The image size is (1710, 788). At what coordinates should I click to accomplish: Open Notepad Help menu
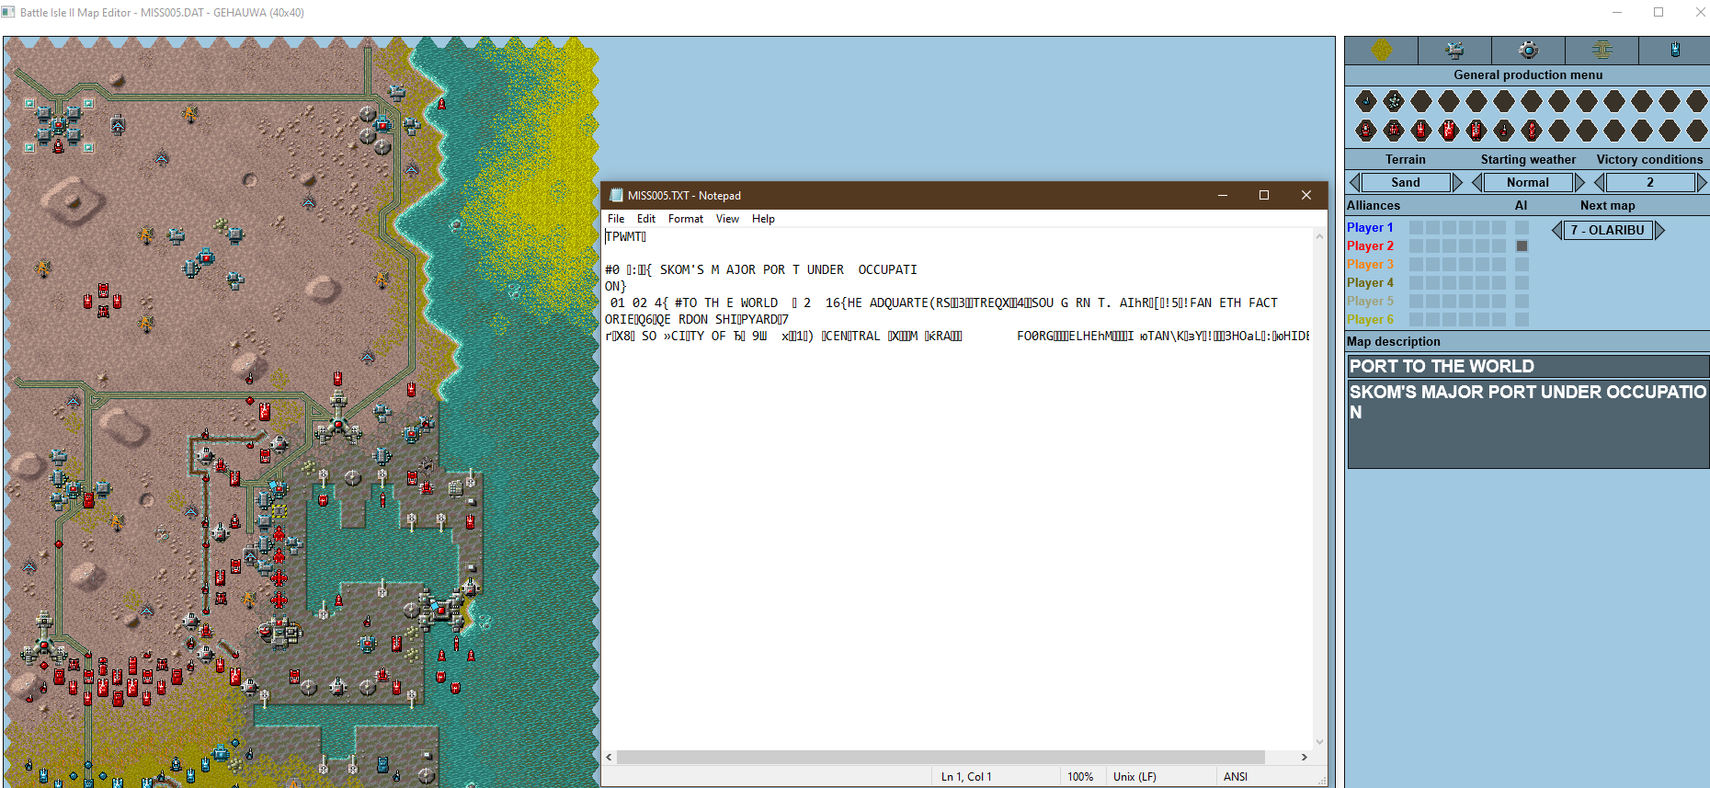click(x=763, y=219)
